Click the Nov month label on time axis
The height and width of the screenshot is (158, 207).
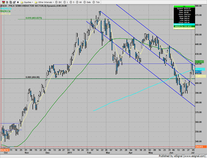27,153
